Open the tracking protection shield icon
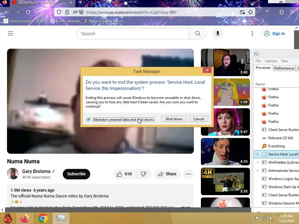The image size is (299, 224). (x=59, y=12)
